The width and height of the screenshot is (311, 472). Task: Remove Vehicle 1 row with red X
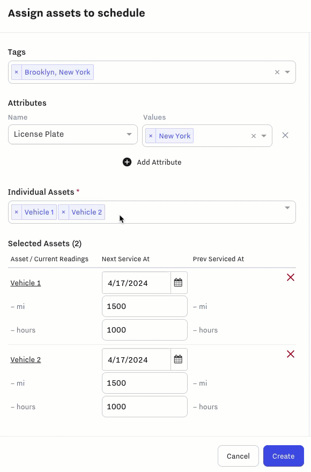click(291, 277)
